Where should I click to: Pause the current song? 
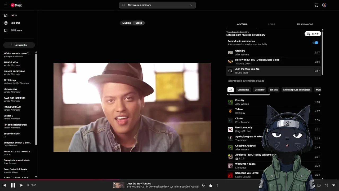click(x=13, y=185)
